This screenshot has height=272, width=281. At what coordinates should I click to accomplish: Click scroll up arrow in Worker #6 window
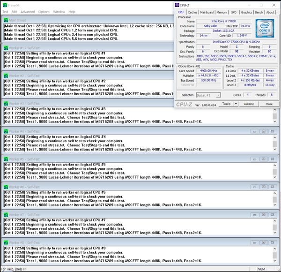[x=275, y=193]
